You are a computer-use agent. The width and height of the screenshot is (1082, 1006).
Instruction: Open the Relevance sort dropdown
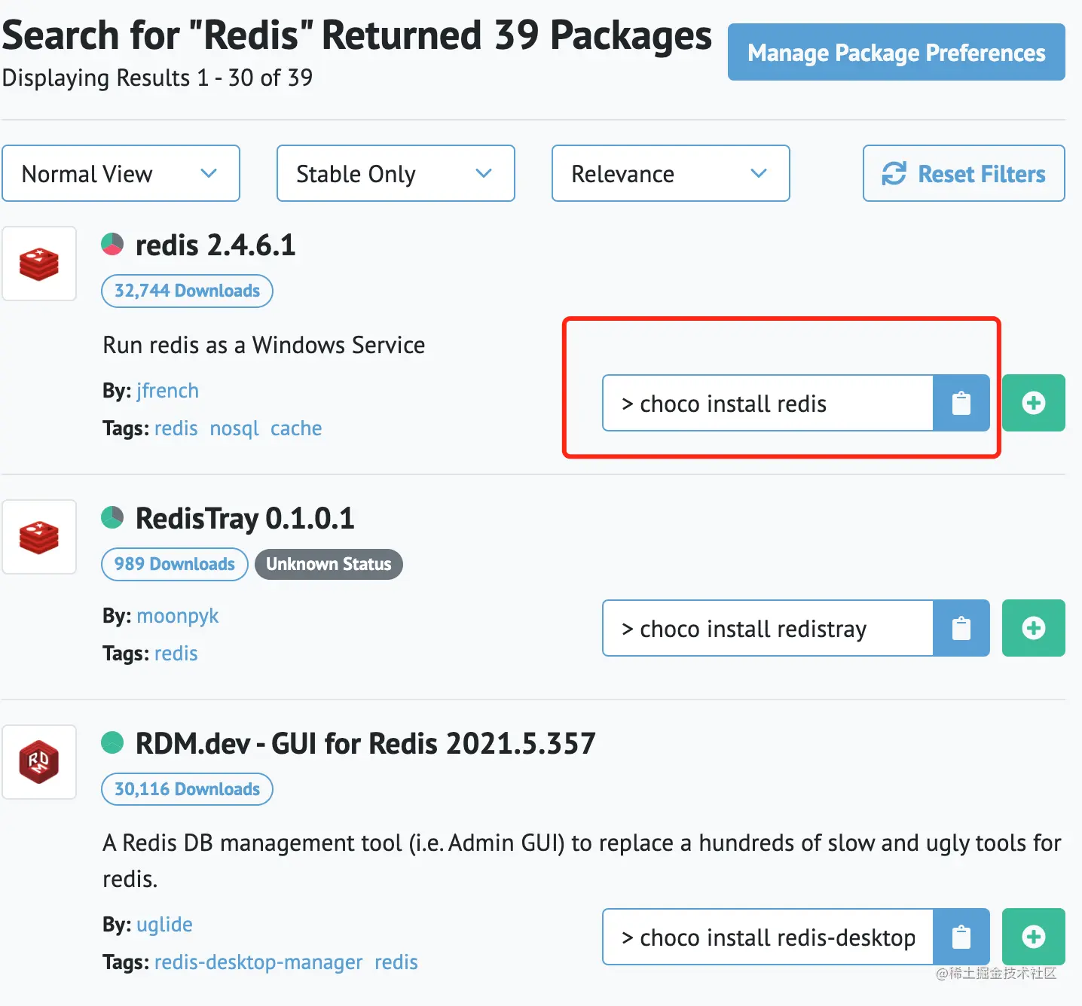(671, 173)
